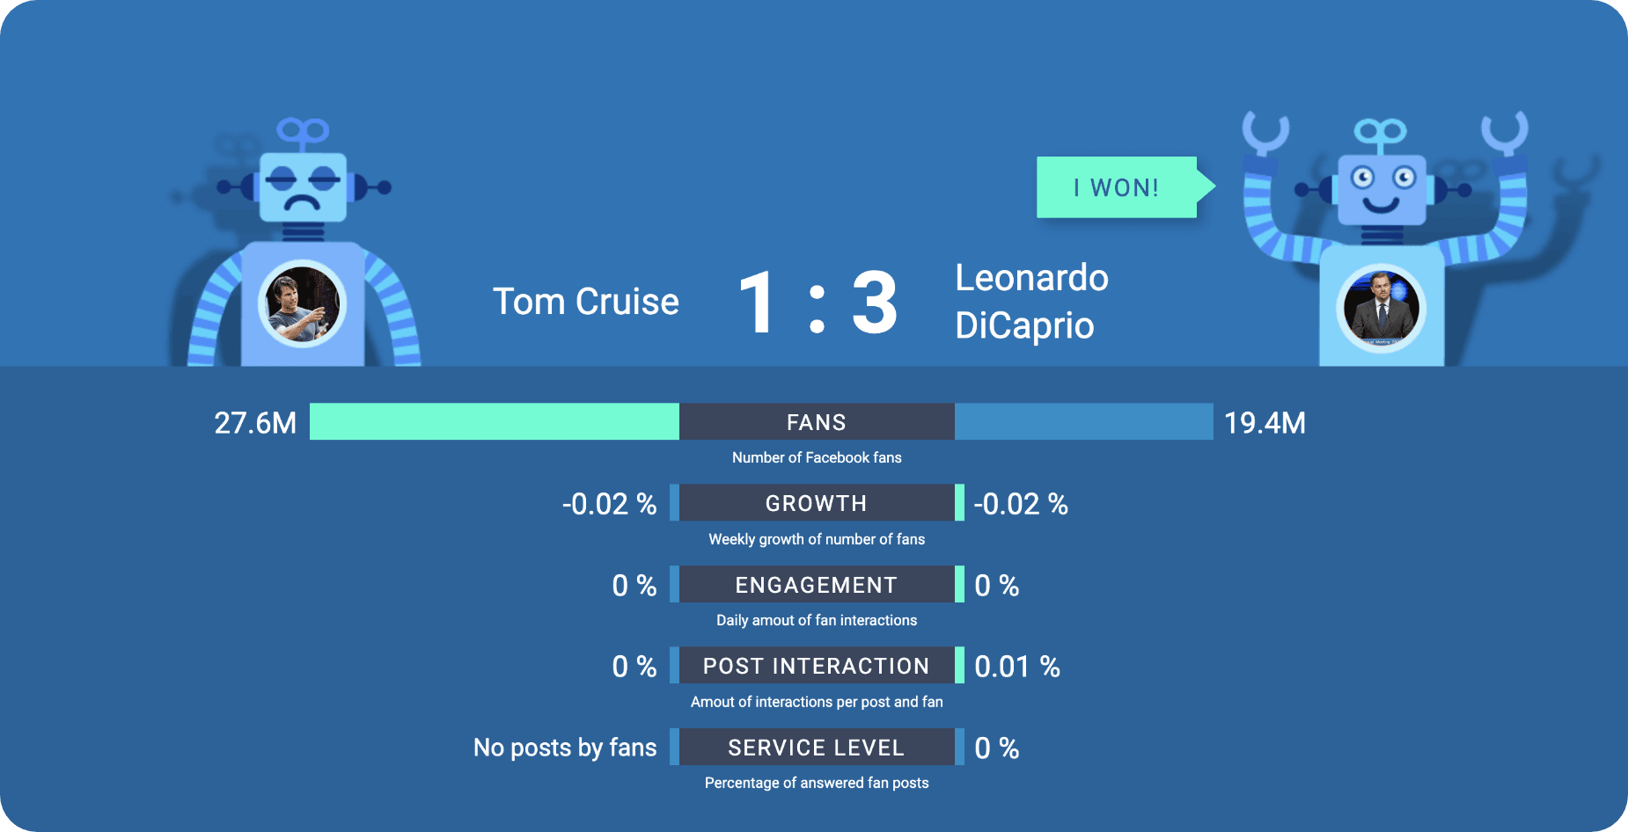Select the POST INTERACTION category label
This screenshot has width=1628, height=832.
click(x=817, y=666)
